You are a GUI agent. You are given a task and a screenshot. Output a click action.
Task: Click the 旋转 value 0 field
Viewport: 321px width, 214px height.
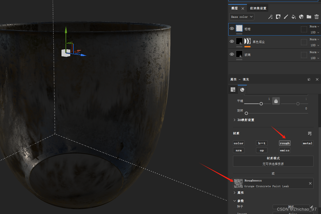coord(306,108)
